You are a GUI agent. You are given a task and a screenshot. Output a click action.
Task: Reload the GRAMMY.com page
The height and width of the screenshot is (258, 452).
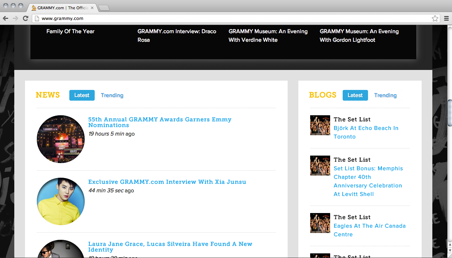click(25, 18)
